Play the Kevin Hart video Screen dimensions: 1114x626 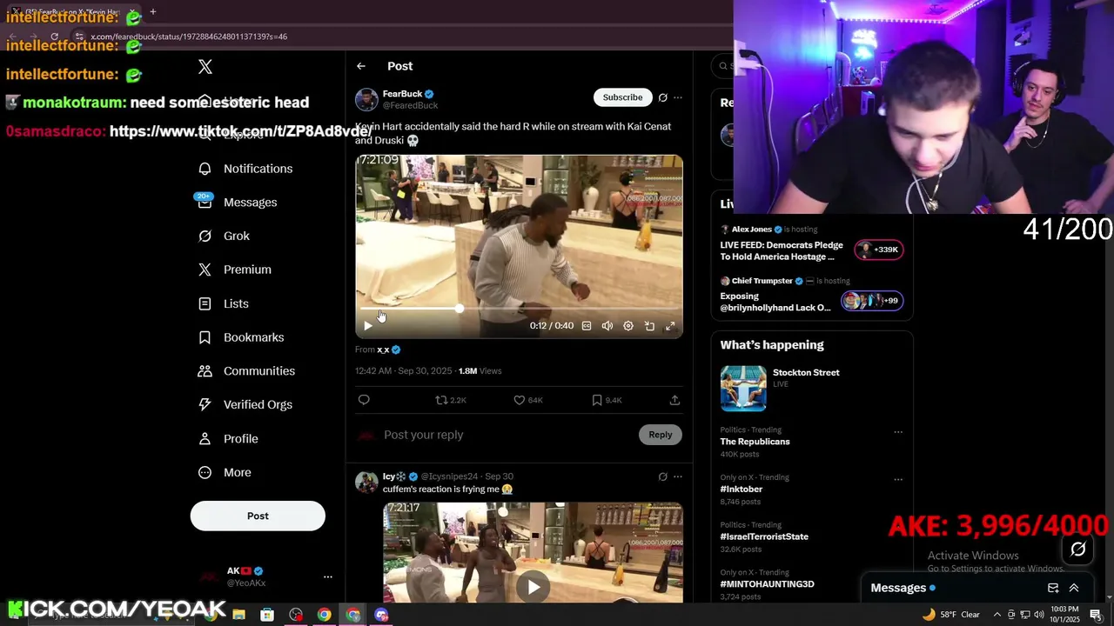(x=368, y=326)
